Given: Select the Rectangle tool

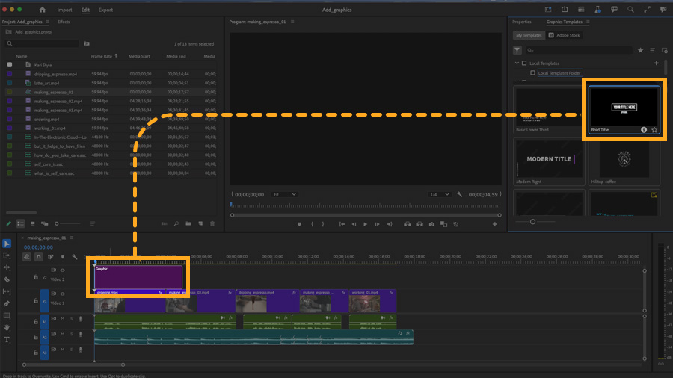Looking at the screenshot, I should pyautogui.click(x=7, y=316).
